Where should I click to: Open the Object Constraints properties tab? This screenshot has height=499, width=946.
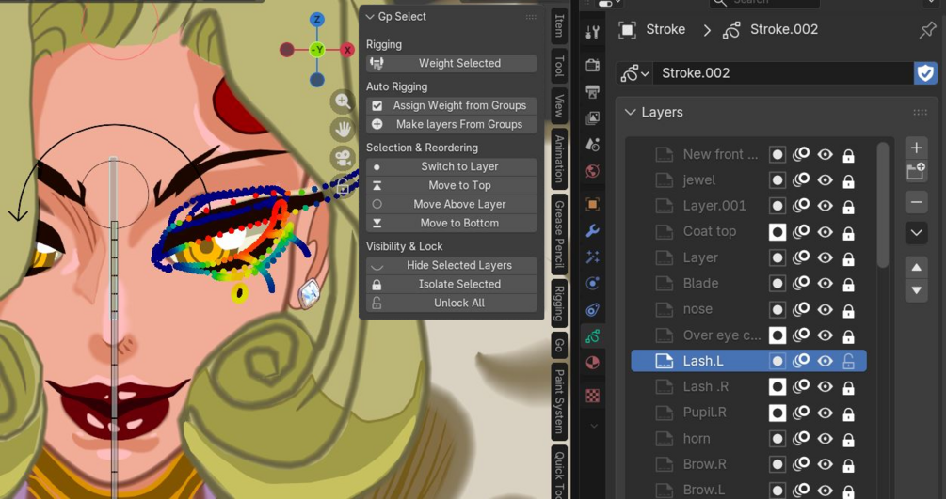coord(592,310)
